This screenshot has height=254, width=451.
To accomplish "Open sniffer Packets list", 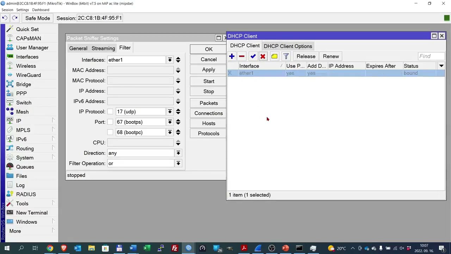I will 209,103.
